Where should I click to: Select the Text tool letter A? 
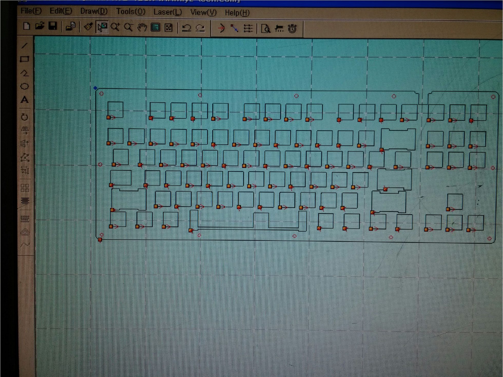(x=24, y=100)
